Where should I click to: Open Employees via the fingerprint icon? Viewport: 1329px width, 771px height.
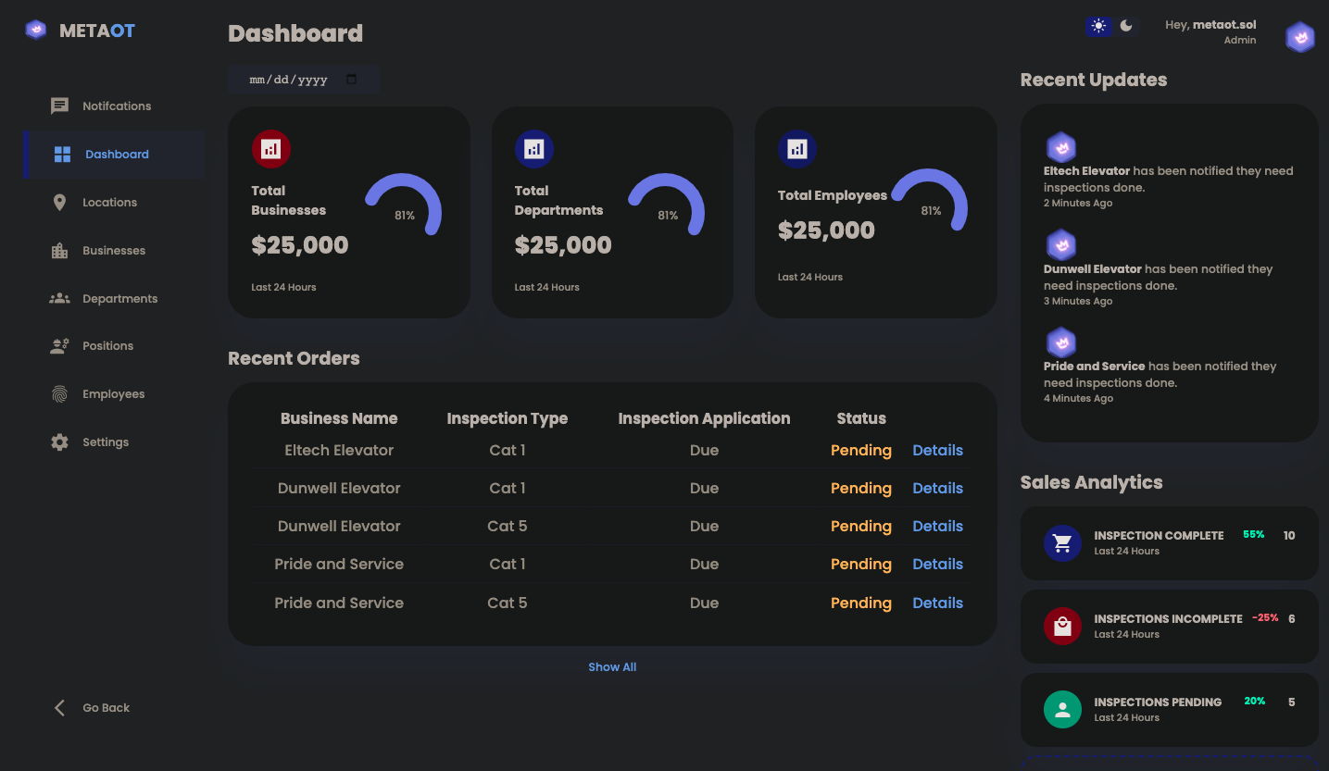pyautogui.click(x=59, y=394)
